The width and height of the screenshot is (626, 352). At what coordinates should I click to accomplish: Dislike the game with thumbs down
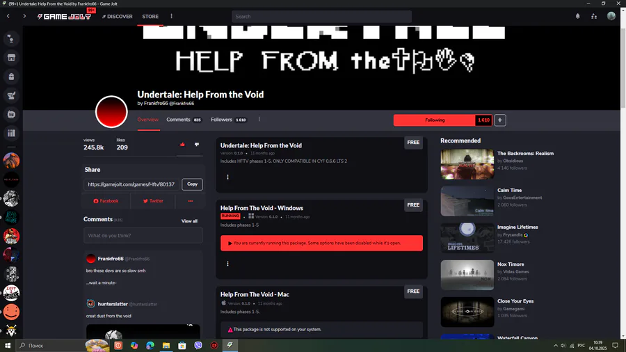point(197,145)
